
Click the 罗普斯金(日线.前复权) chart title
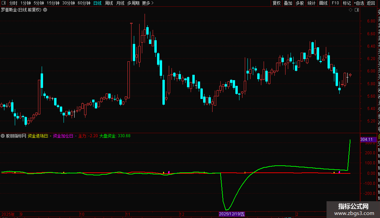[21, 10]
